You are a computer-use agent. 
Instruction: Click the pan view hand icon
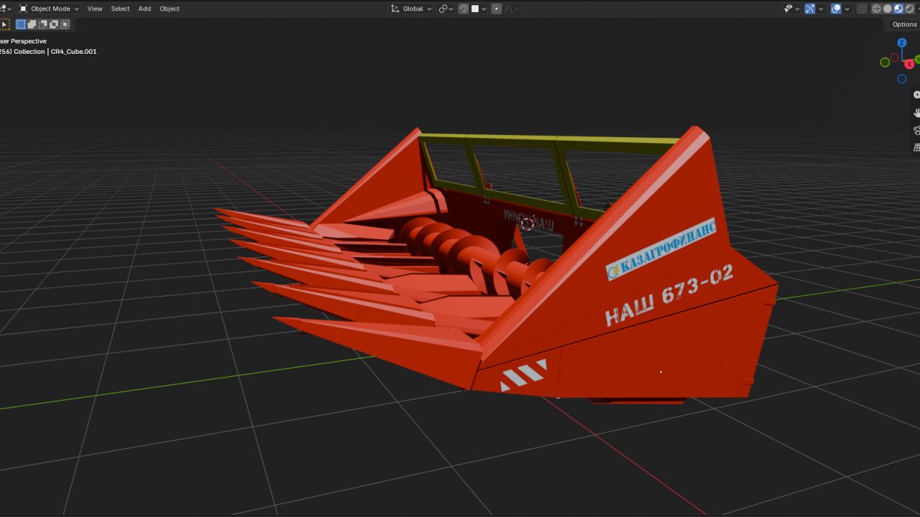point(916,113)
